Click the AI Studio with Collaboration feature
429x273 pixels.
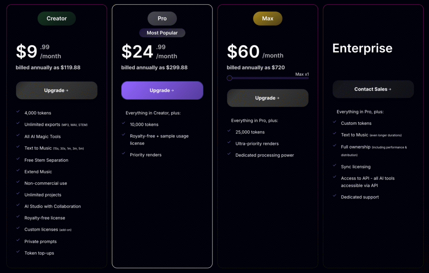point(52,206)
